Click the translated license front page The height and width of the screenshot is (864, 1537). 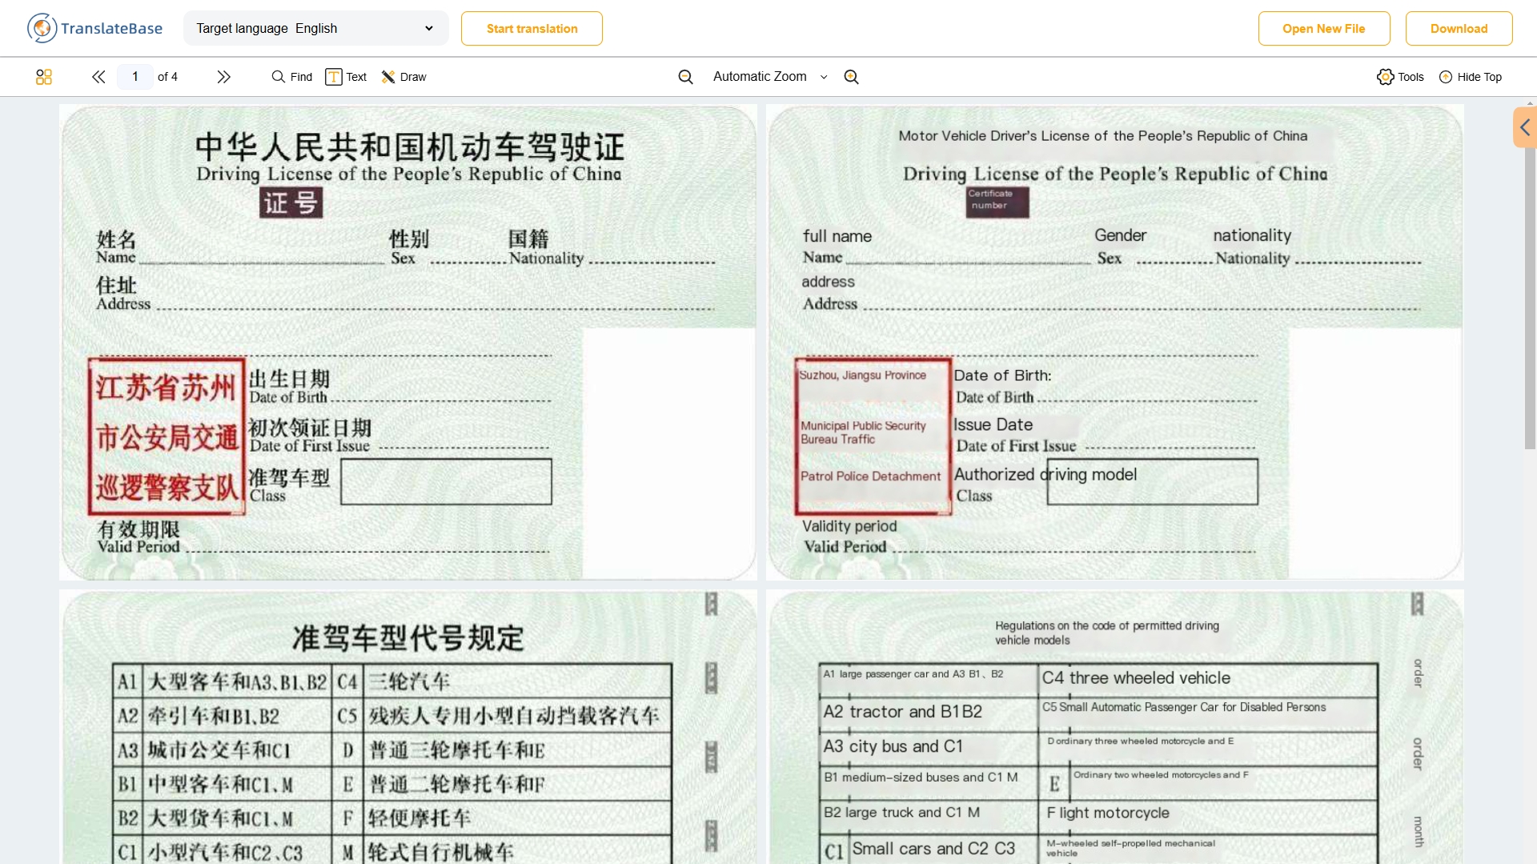(1114, 342)
